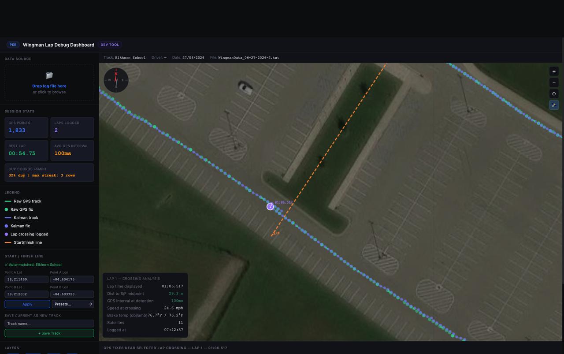The height and width of the screenshot is (354, 564).
Task: Click the Dup Coords >5MPH card
Action: [x=49, y=172]
